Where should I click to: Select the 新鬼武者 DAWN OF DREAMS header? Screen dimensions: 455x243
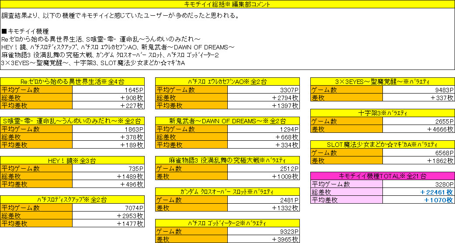[228, 121]
